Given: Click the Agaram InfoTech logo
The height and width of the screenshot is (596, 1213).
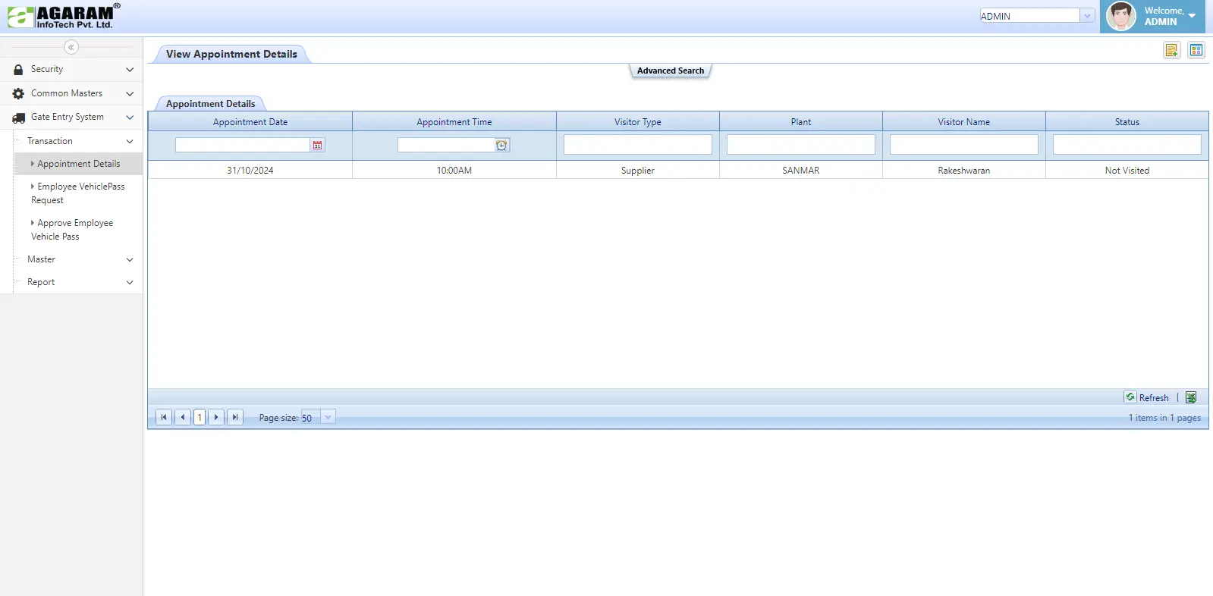Looking at the screenshot, I should (x=64, y=17).
